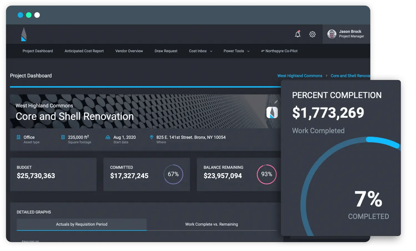Click Jason Brock's avatar photo
Viewport: 416px width, 251px height.
332,34
